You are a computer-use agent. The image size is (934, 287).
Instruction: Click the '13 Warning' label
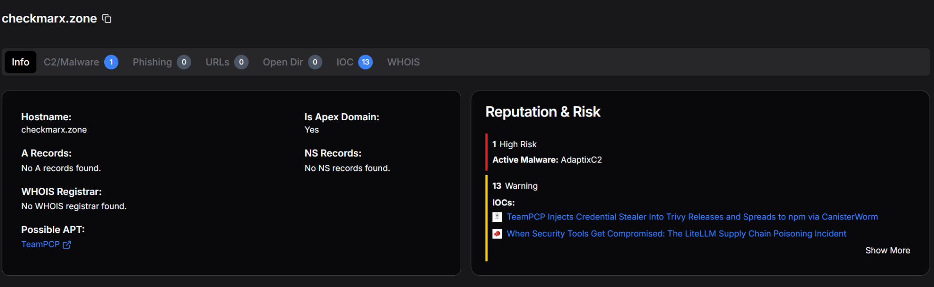[515, 186]
